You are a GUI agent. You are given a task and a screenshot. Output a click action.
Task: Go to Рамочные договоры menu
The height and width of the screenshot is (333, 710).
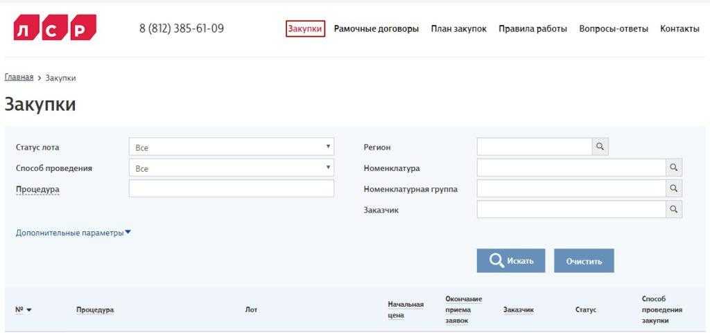(376, 29)
